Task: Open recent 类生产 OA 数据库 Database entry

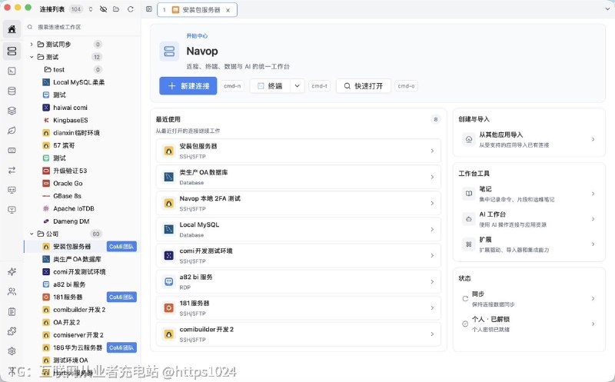Action: (x=298, y=177)
